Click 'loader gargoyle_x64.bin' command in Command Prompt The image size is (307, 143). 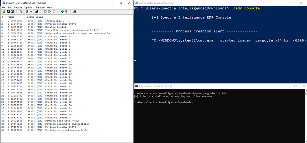[x=210, y=94]
